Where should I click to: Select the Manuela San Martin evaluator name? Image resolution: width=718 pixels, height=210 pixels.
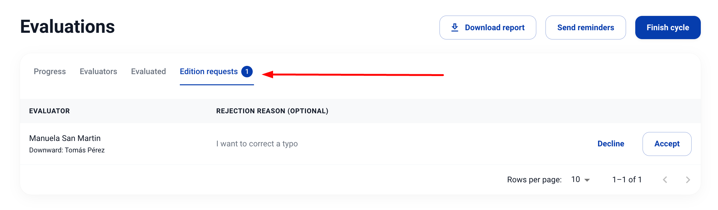pyautogui.click(x=65, y=138)
